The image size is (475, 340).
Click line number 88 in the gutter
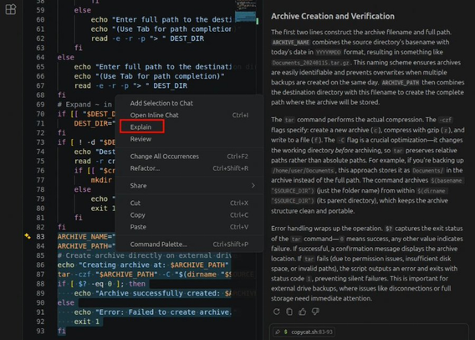point(40,284)
